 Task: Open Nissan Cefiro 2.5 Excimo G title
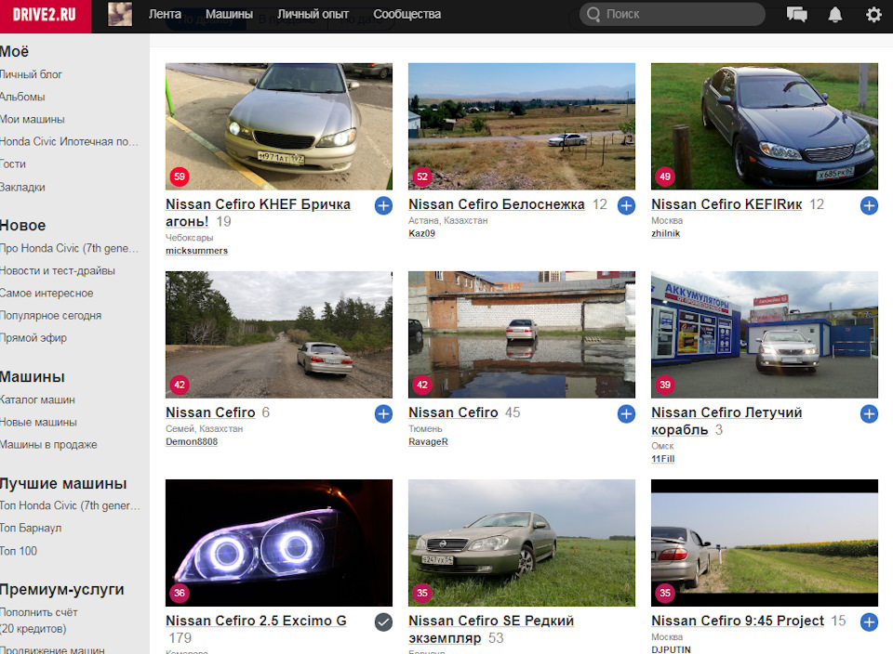[256, 621]
